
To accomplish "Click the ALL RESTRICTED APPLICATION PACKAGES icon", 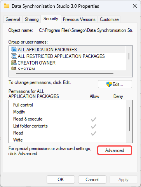I will pos(14,56).
